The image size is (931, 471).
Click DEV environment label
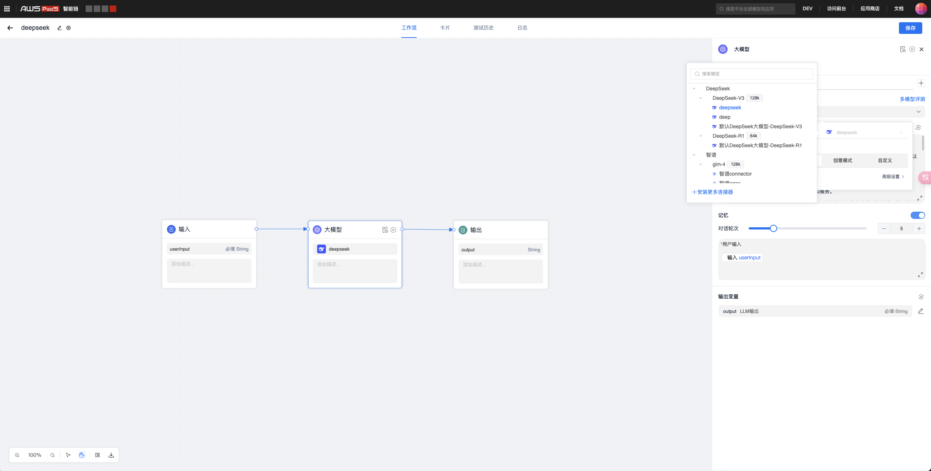point(807,9)
